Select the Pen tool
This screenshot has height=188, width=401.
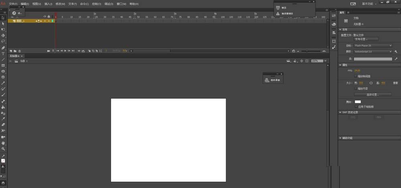pyautogui.click(x=3, y=48)
